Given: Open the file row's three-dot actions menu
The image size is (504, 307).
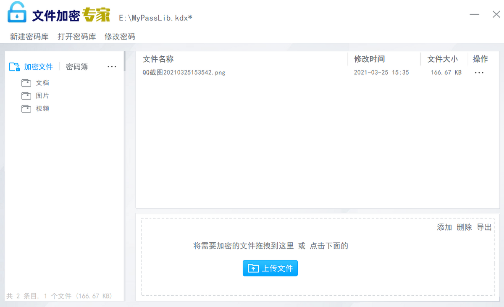Looking at the screenshot, I should pyautogui.click(x=479, y=73).
